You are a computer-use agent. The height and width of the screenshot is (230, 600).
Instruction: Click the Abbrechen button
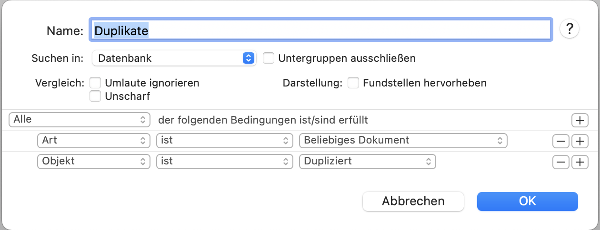[413, 201]
